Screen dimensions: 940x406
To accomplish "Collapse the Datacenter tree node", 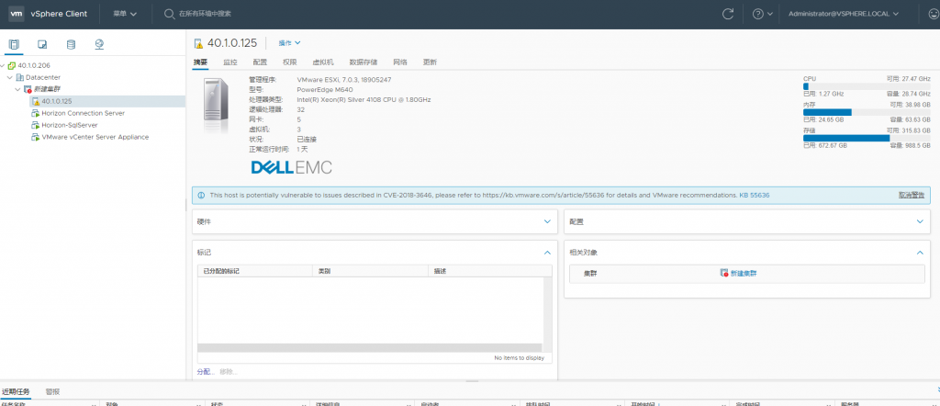I will [x=10, y=77].
